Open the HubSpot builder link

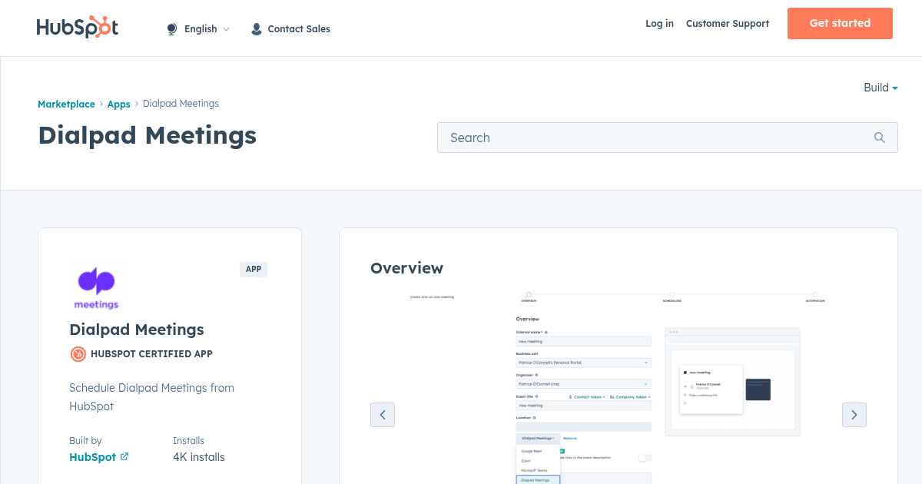(92, 457)
